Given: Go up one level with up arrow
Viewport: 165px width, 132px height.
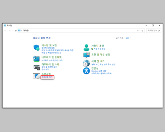Looking at the screenshot, I should pyautogui.click(x=16, y=31).
